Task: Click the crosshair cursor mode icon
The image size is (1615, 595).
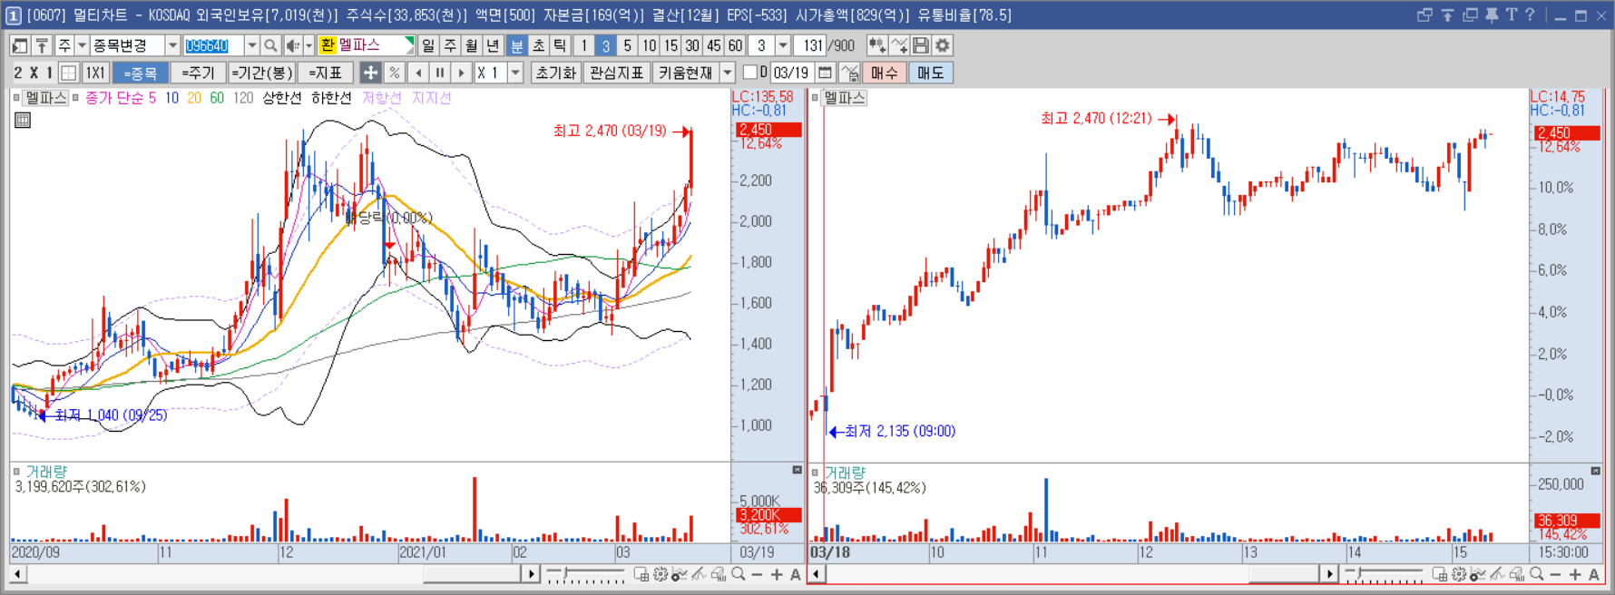Action: (x=370, y=73)
